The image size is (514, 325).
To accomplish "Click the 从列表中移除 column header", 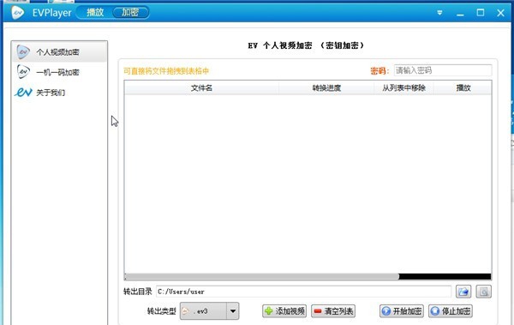I will point(403,88).
